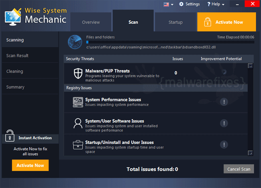Click System Performance Issues title

pos(113,99)
